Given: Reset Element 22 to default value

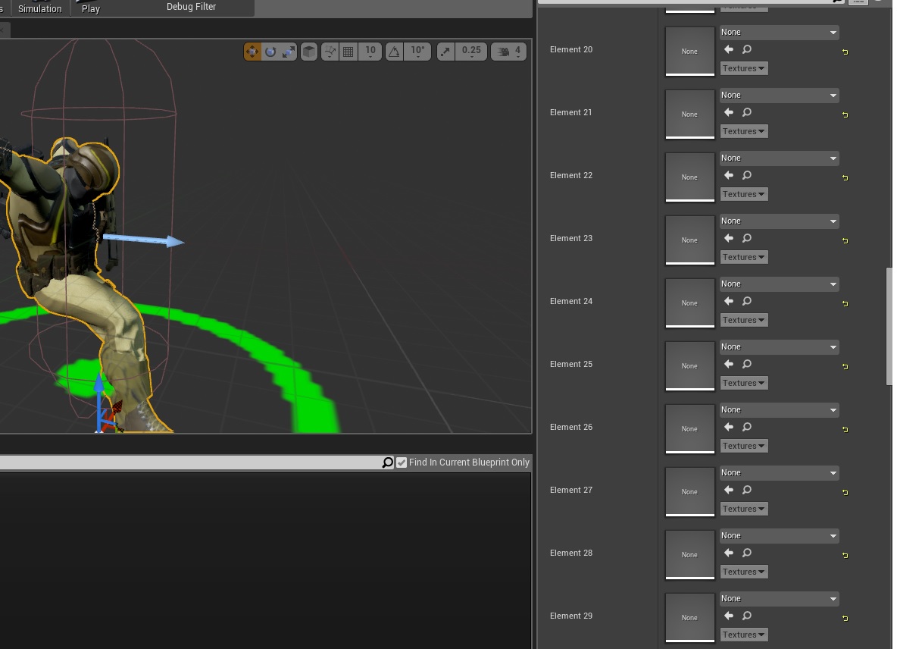Looking at the screenshot, I should tap(845, 178).
